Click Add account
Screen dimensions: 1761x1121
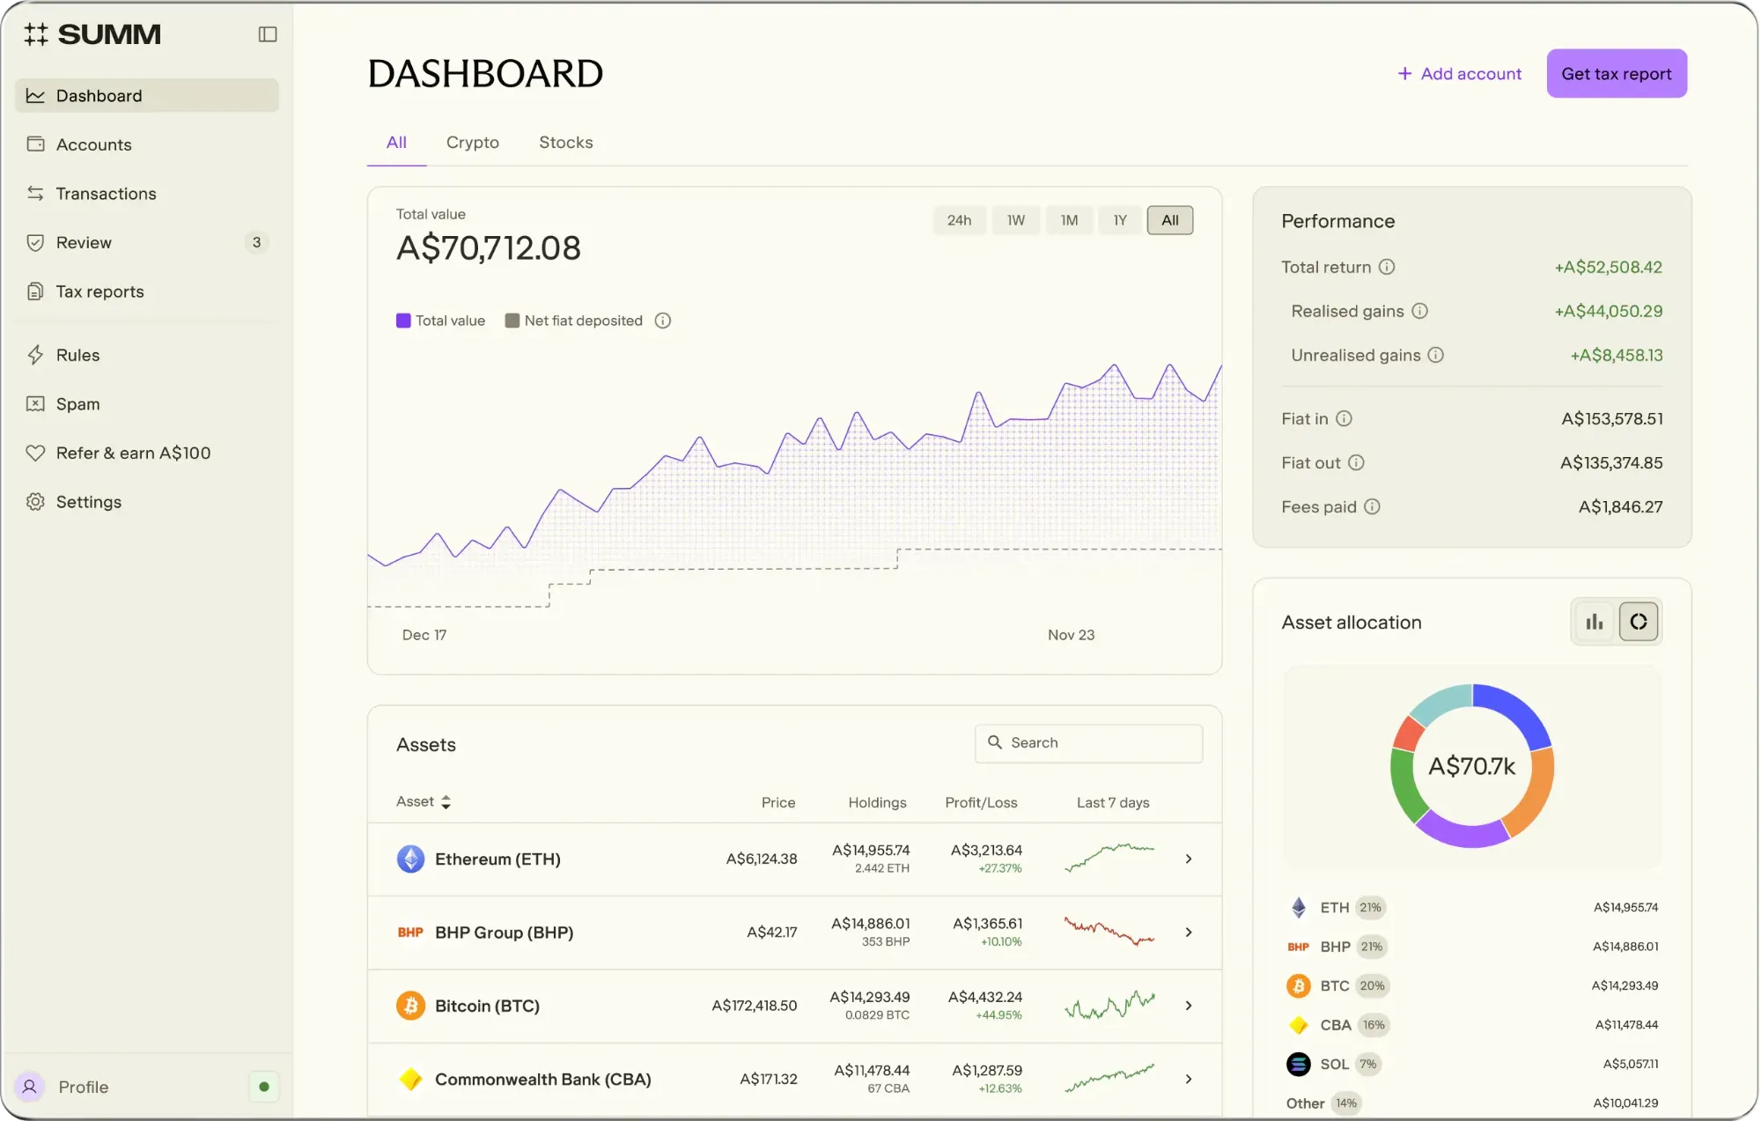(1459, 74)
